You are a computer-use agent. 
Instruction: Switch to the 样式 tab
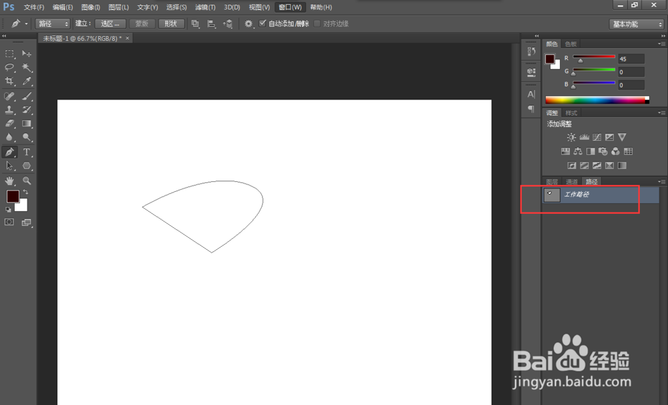coord(571,113)
